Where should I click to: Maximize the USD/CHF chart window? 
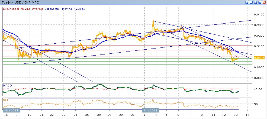pyautogui.click(x=260, y=2)
